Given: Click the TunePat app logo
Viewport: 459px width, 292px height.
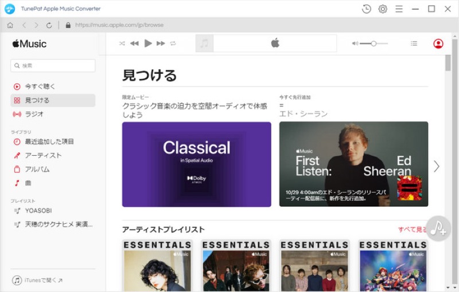Looking at the screenshot, I should coord(10,9).
